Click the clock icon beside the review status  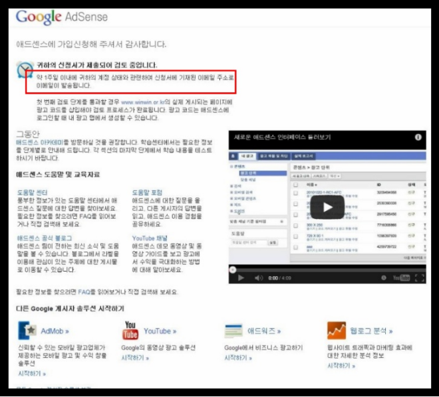tap(25, 69)
